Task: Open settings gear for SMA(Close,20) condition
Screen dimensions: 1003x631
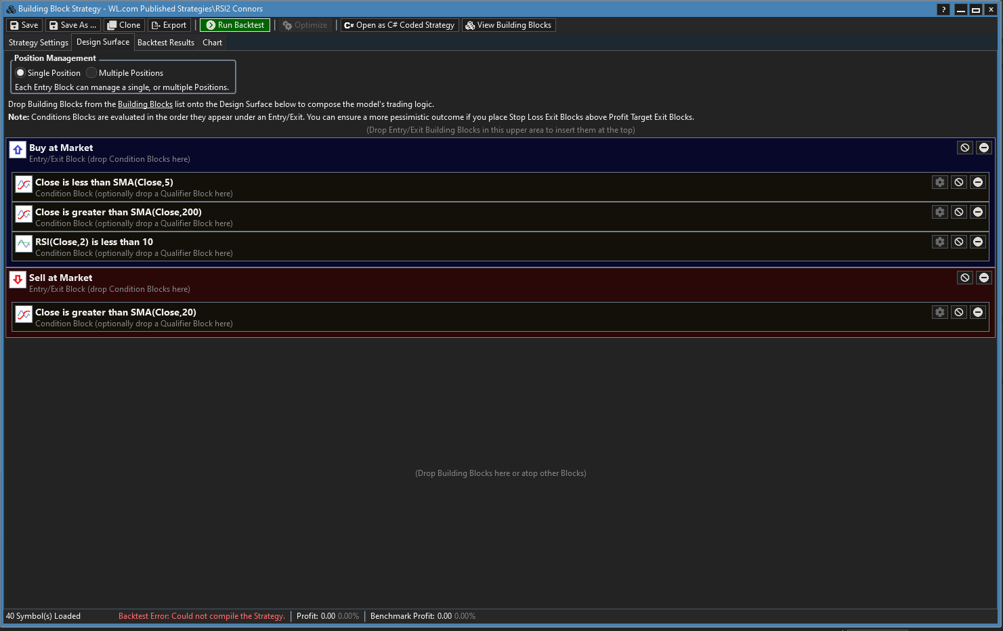Action: (939, 312)
